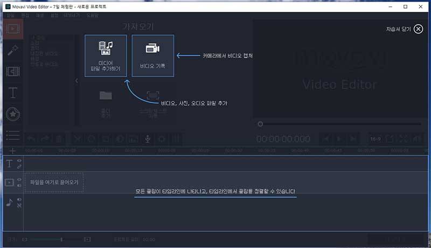Collapse the import side panel chevron
The width and height of the screenshot is (431, 248).
tap(77, 80)
